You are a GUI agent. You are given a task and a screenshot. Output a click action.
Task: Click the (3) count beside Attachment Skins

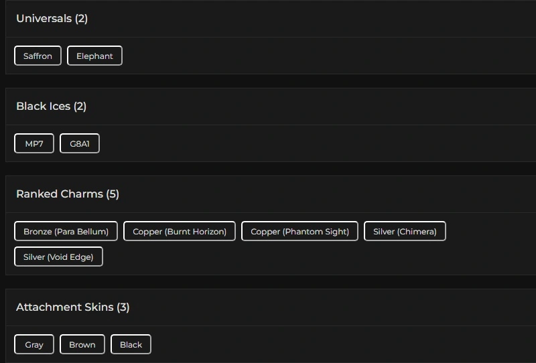pyautogui.click(x=123, y=307)
